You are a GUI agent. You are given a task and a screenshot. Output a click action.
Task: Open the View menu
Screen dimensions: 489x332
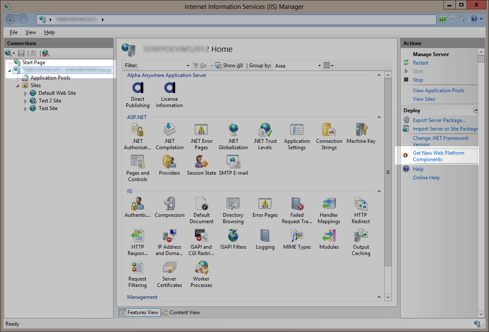point(31,32)
